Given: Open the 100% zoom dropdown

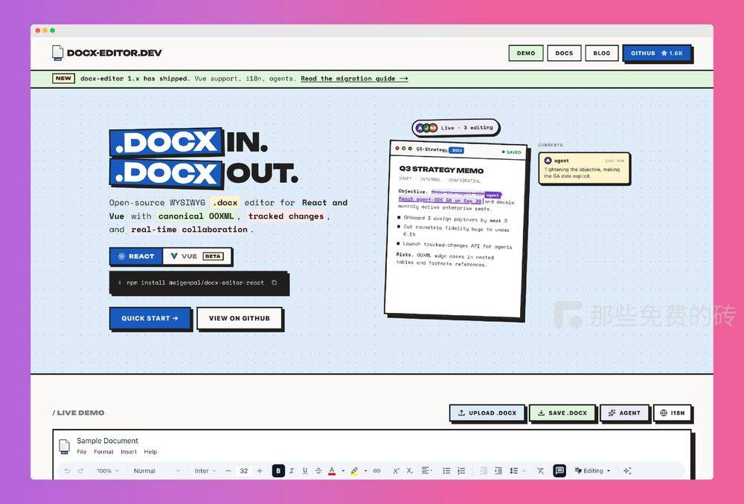Looking at the screenshot, I should point(107,471).
